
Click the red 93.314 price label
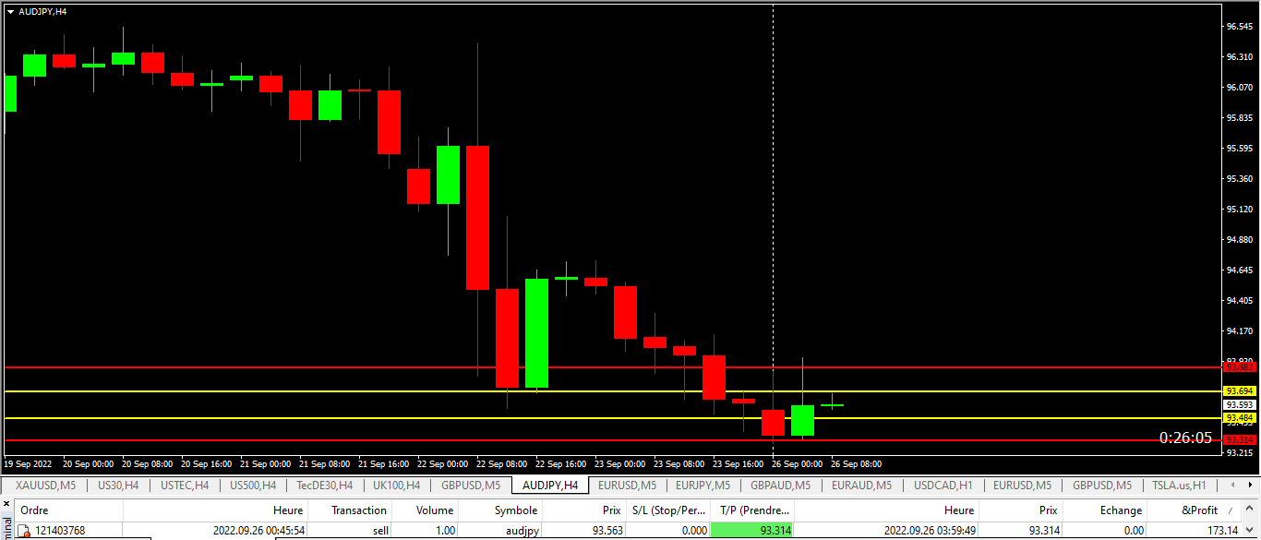click(x=1240, y=440)
